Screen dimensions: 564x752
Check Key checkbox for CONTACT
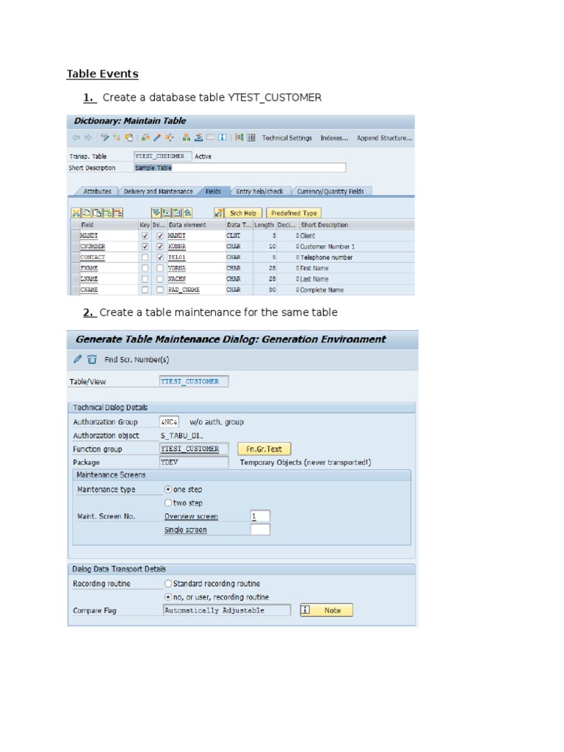pyautogui.click(x=145, y=257)
